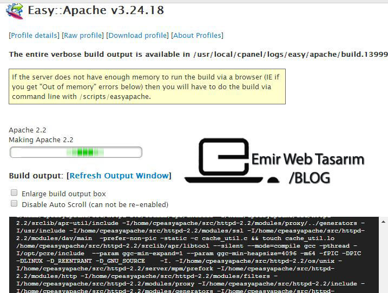Click the 'Apache 2.2' label above the status
The image size is (388, 293).
pyautogui.click(x=28, y=130)
